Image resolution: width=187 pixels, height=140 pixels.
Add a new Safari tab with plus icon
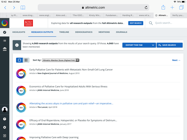pos(172,8)
